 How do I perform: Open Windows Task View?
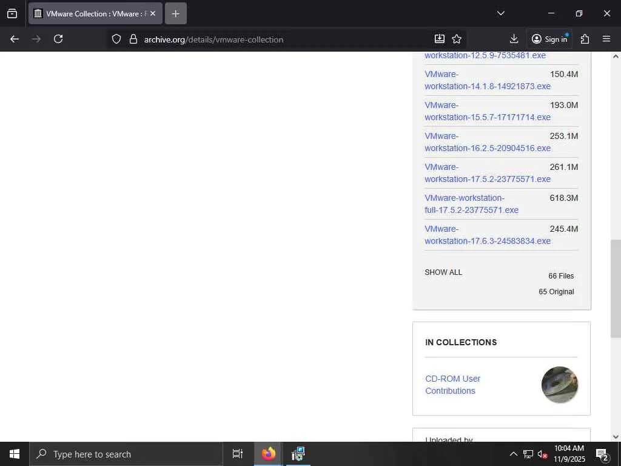coord(237,454)
